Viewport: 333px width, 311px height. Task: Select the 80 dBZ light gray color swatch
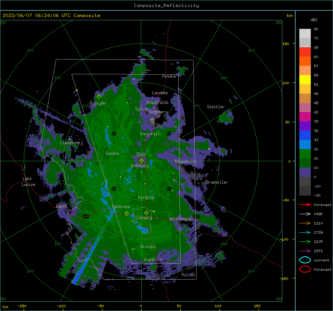coord(305,33)
